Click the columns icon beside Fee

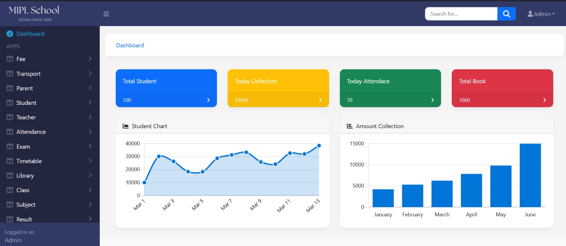[x=10, y=59]
